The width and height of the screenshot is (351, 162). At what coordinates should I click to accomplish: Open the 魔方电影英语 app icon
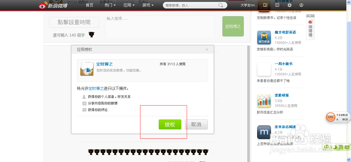pyautogui.click(x=264, y=38)
